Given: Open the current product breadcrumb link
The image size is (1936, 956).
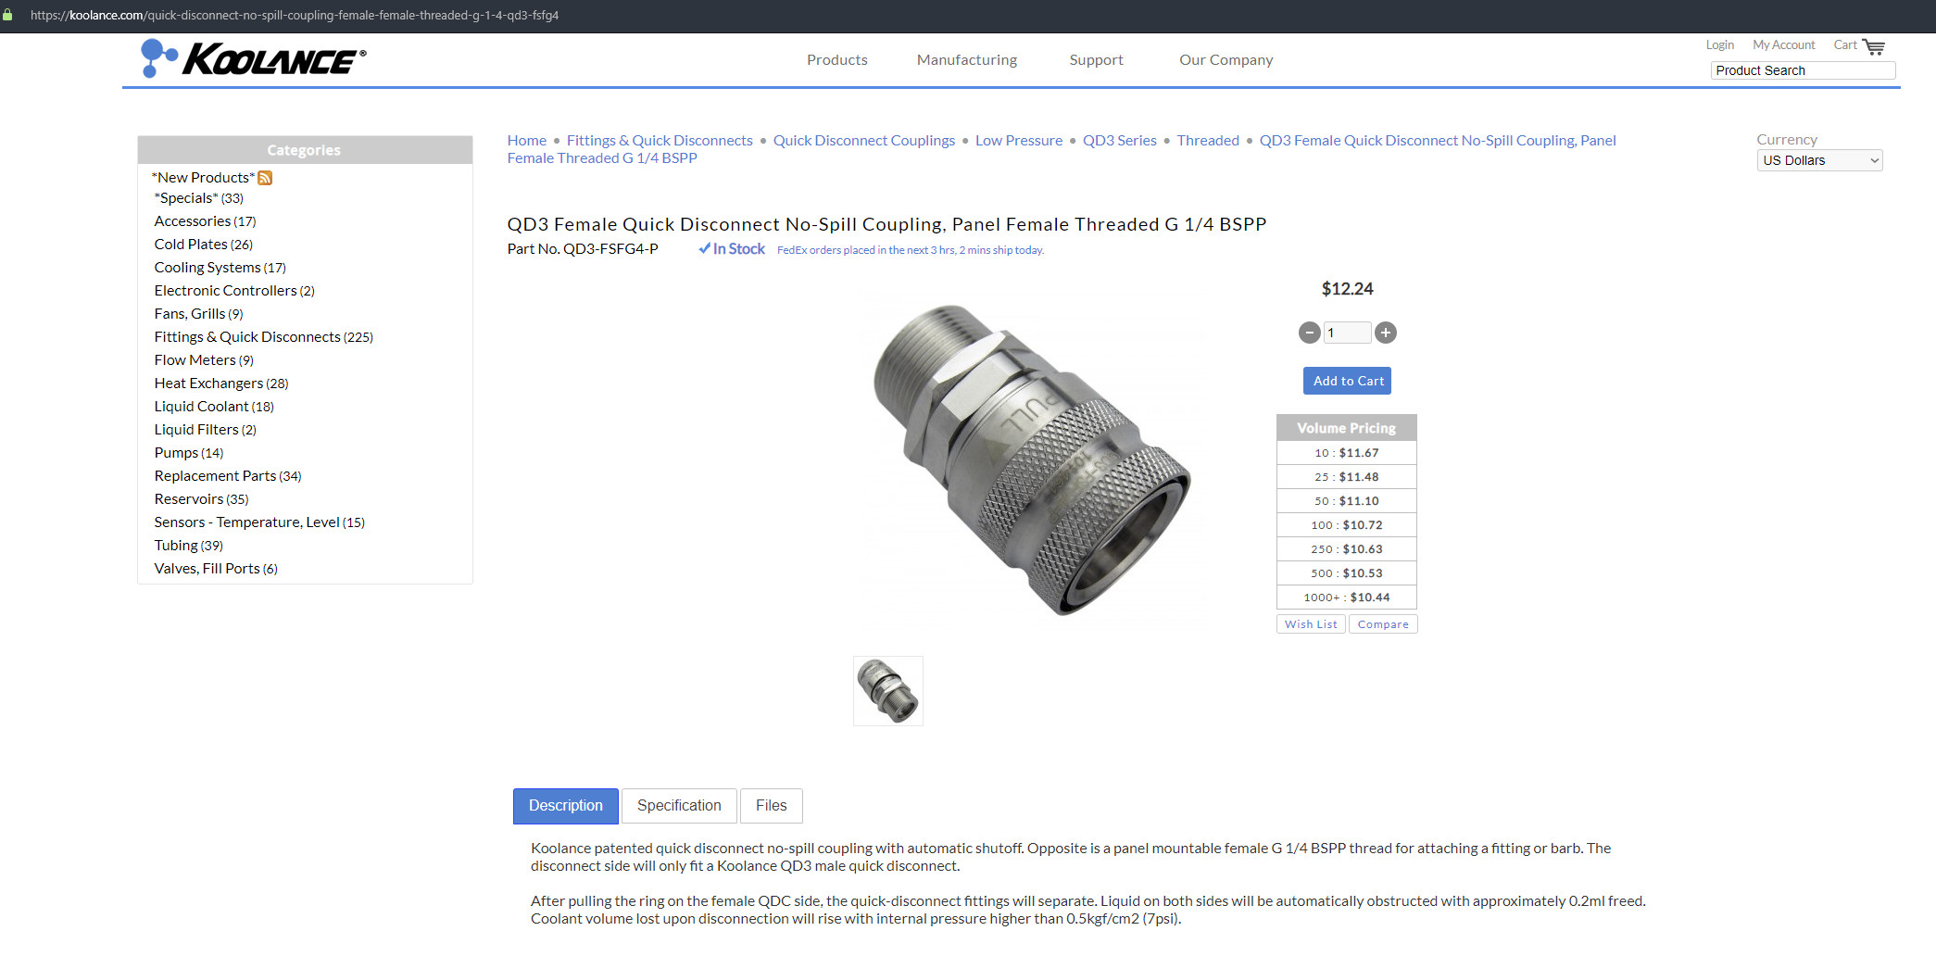Looking at the screenshot, I should (1062, 149).
